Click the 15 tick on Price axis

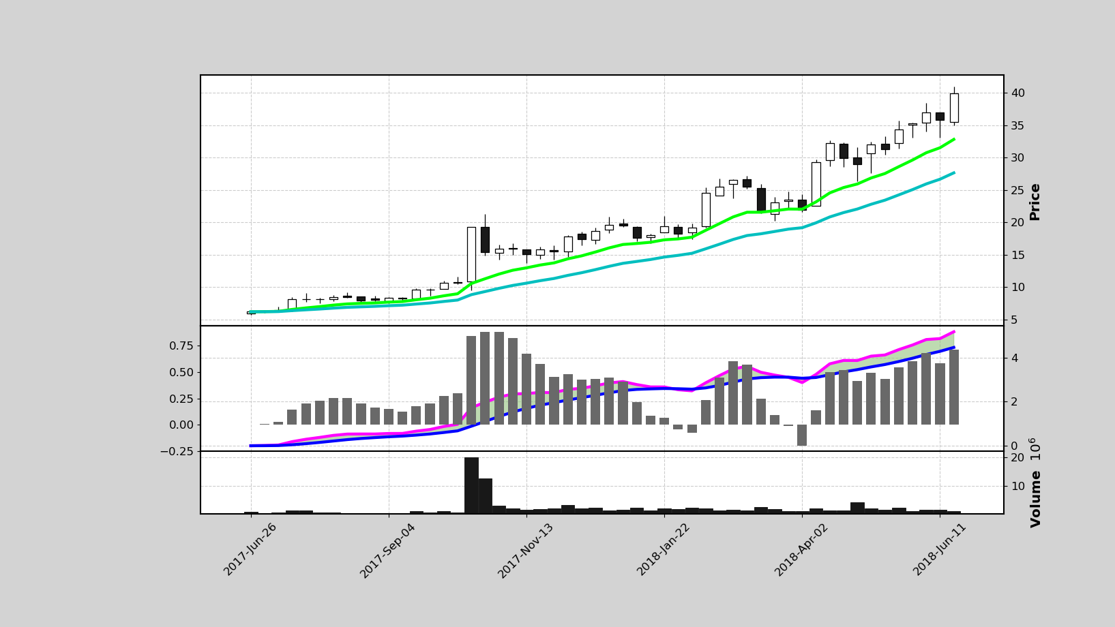[1018, 255]
